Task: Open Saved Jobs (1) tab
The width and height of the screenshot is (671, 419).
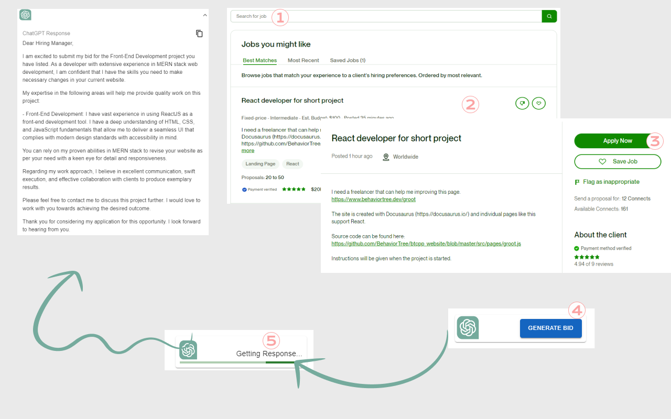Action: tap(348, 60)
